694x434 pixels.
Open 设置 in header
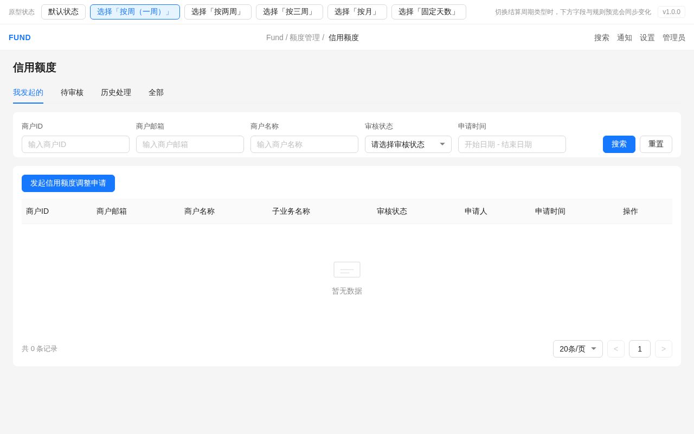click(x=647, y=37)
